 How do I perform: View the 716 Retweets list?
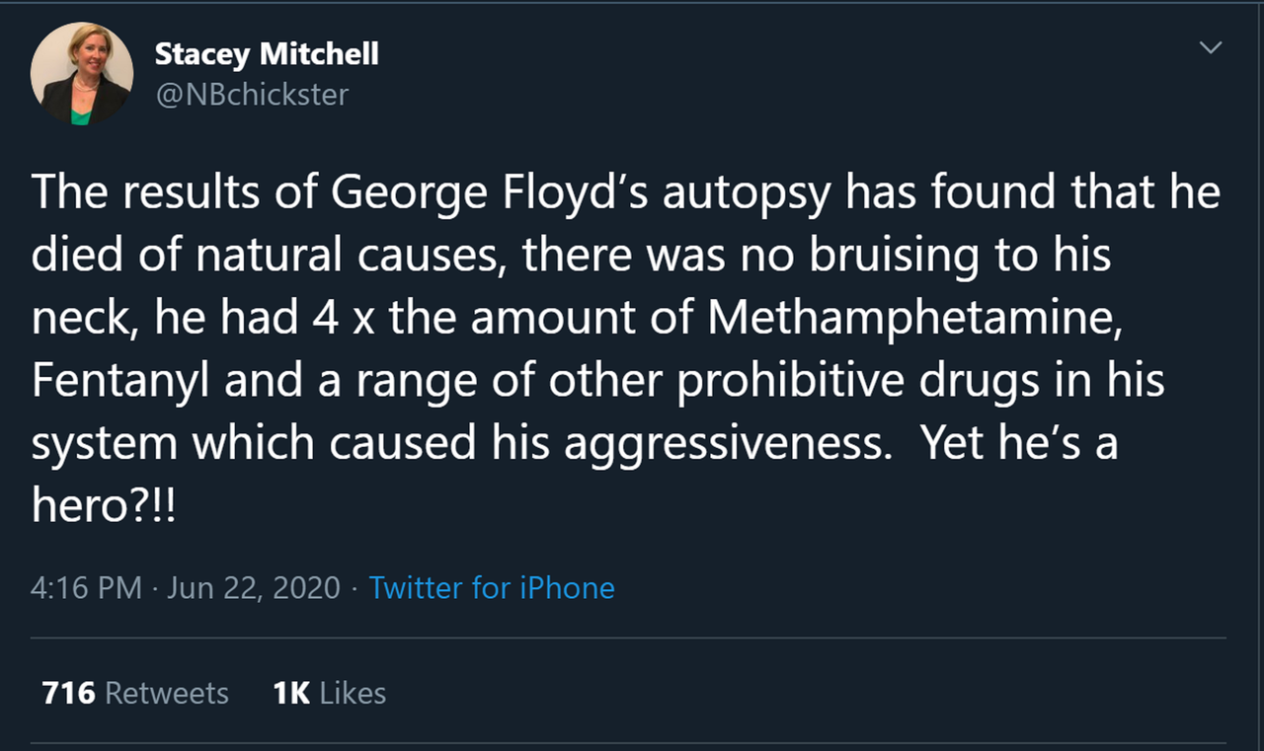[135, 693]
